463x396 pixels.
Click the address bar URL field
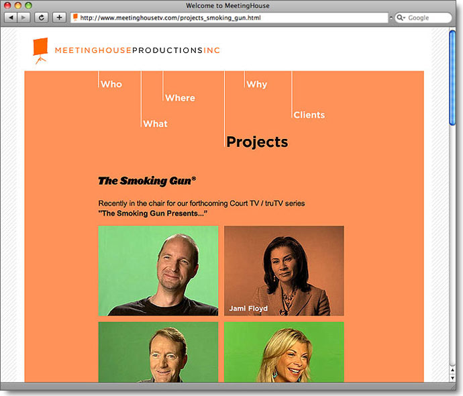[x=229, y=17]
